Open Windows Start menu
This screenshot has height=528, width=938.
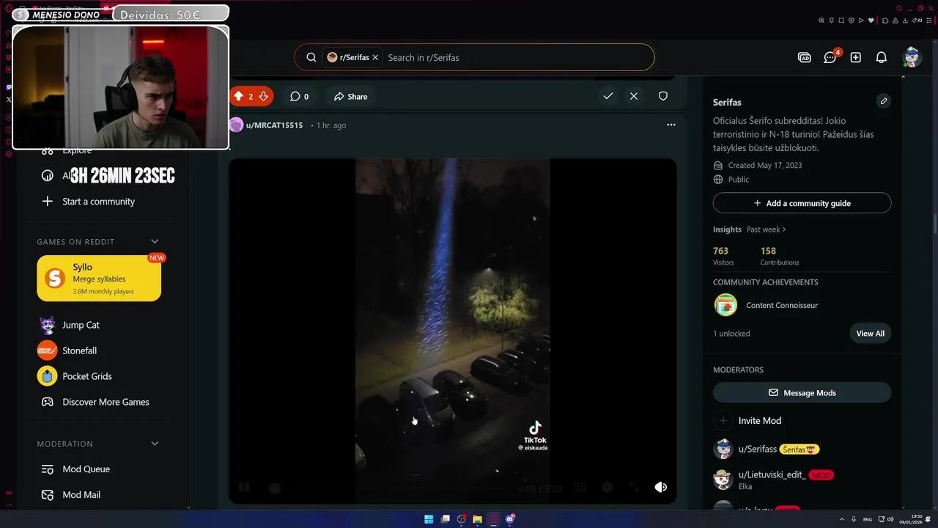(429, 519)
